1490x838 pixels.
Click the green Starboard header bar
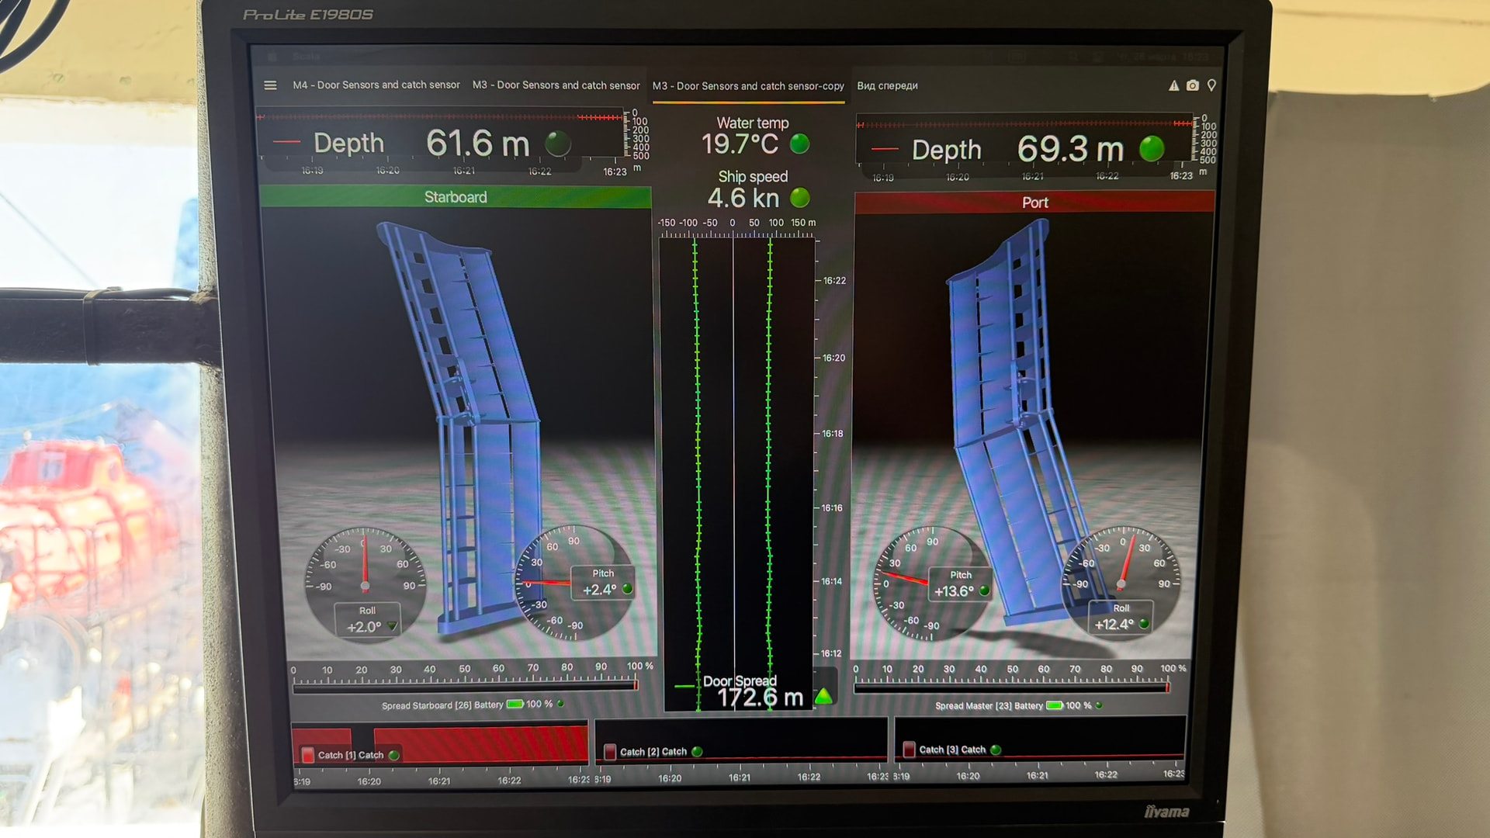(x=456, y=197)
